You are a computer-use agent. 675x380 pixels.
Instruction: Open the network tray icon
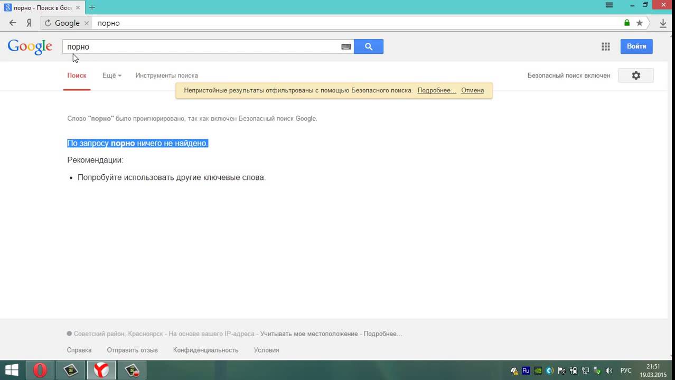[585, 370]
